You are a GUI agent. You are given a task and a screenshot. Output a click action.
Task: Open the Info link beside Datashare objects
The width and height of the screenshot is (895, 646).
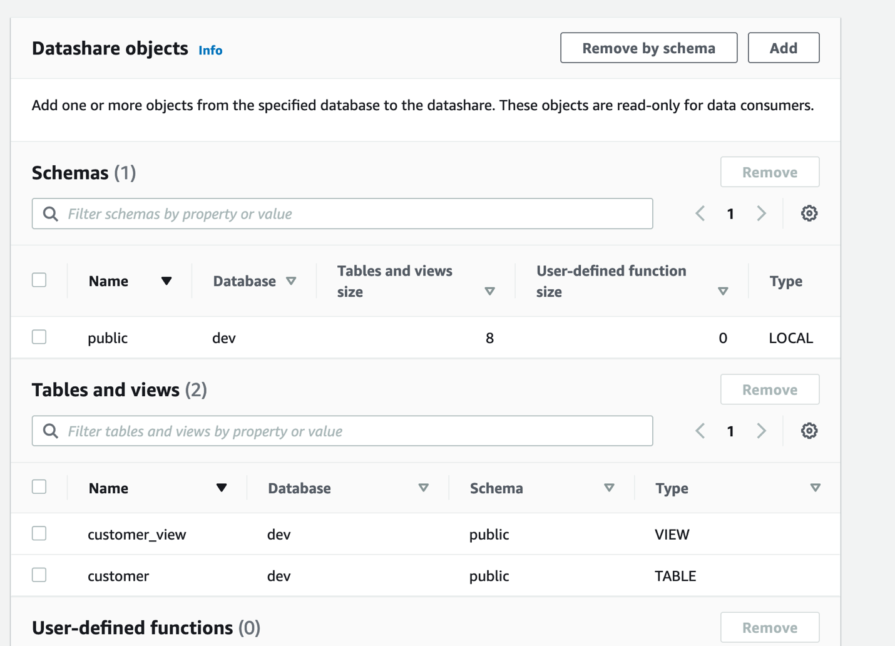pyautogui.click(x=210, y=50)
